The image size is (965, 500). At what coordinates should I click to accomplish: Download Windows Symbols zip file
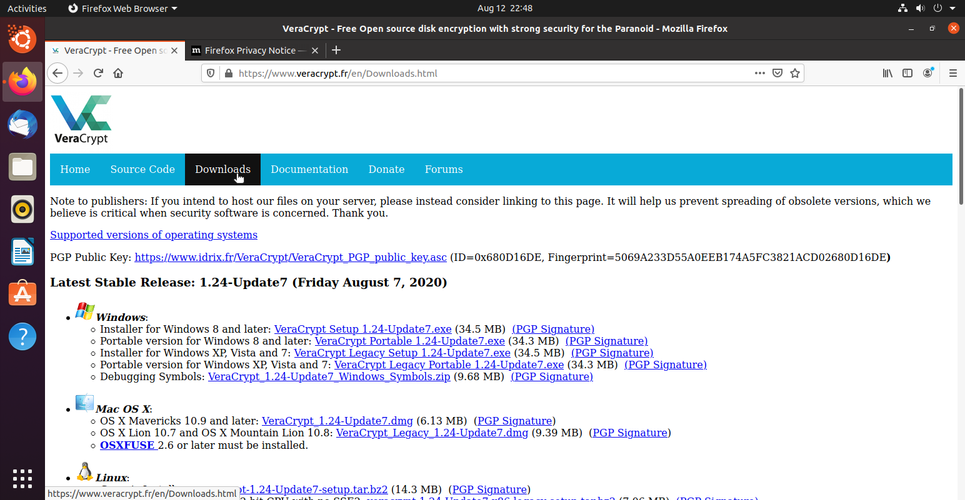tap(329, 376)
